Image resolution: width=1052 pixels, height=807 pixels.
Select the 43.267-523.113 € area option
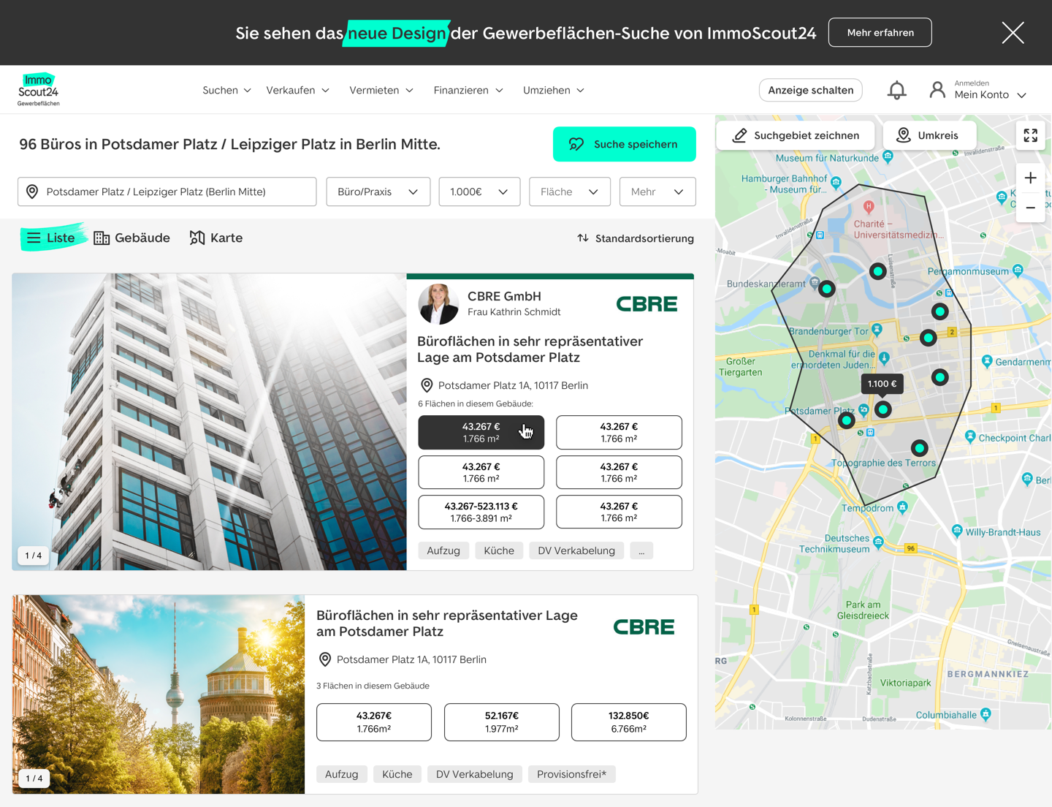coord(481,512)
